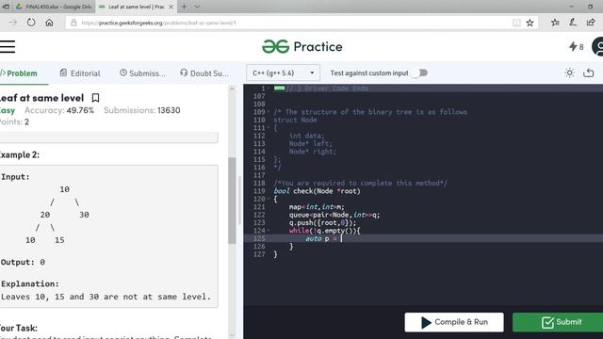Reset code with the refresh arrow icon
This screenshot has width=603, height=339.
pyautogui.click(x=588, y=73)
